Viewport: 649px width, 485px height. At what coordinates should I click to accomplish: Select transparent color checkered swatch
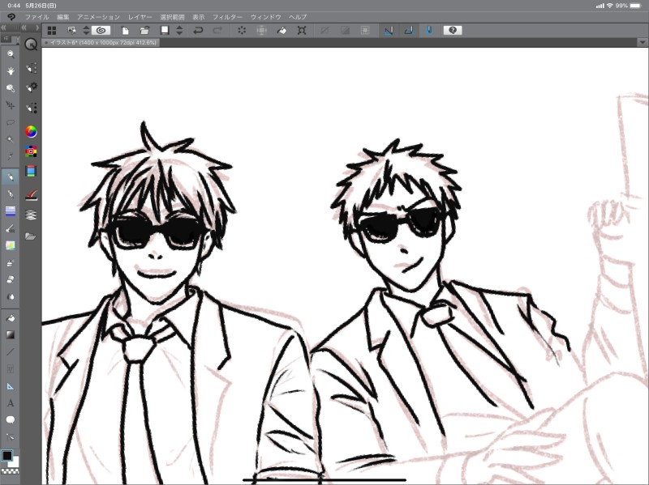tap(10, 471)
